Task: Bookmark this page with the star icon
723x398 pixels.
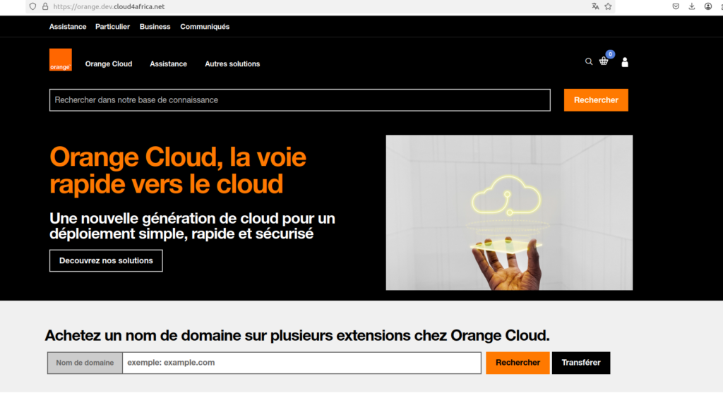Action: click(x=608, y=6)
